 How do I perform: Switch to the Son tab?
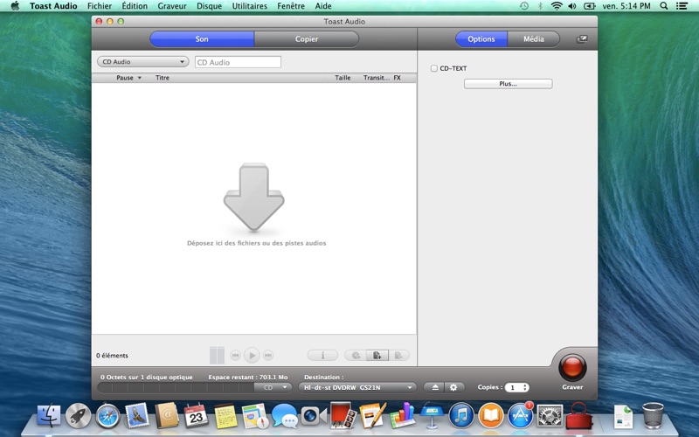coord(202,39)
